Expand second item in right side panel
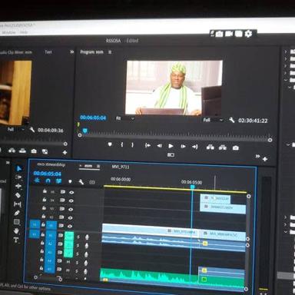This screenshot has height=295, width=295. [x=286, y=59]
